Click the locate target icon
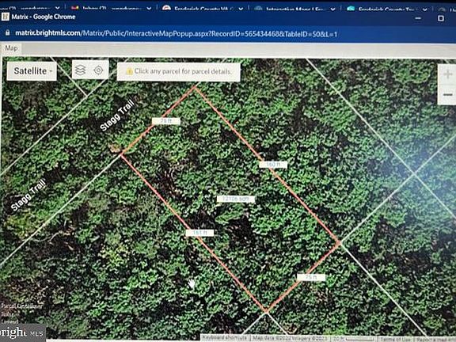The height and width of the screenshot is (342, 456). coord(99,70)
